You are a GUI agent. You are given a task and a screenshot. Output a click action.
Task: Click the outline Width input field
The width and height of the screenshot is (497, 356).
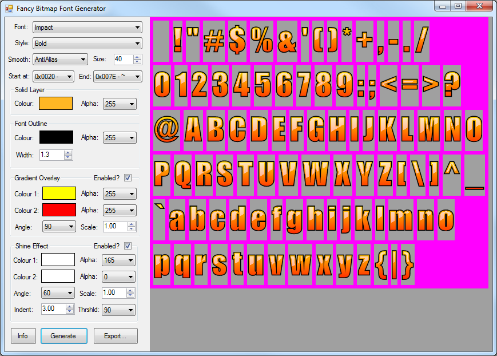coord(51,155)
